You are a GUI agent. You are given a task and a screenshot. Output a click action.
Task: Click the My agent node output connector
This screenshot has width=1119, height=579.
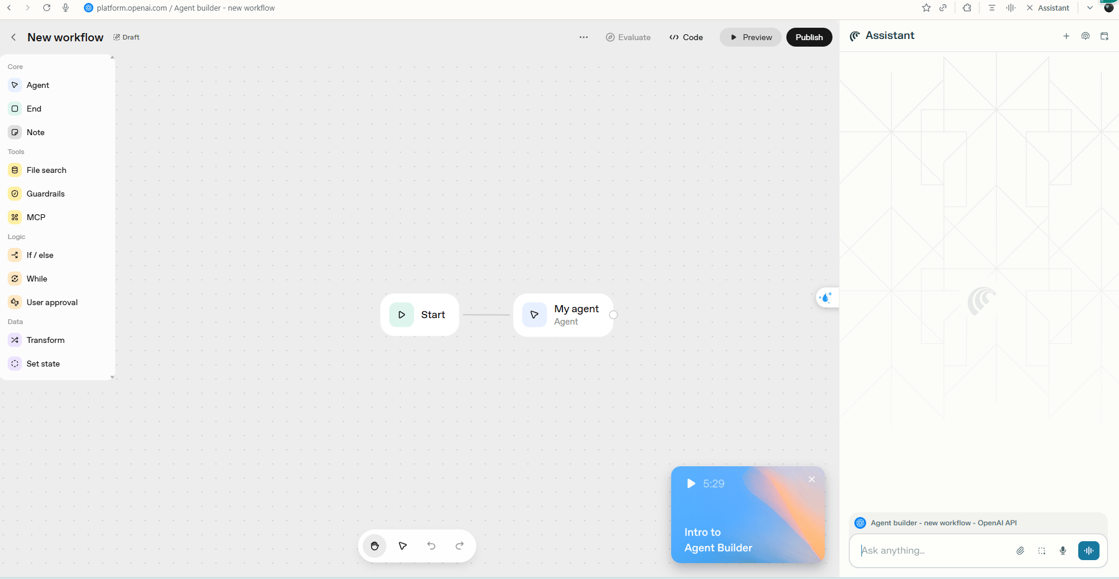[613, 315]
